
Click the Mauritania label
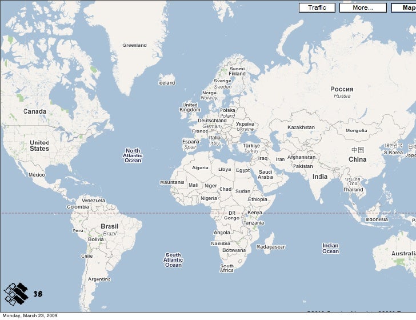(172, 182)
